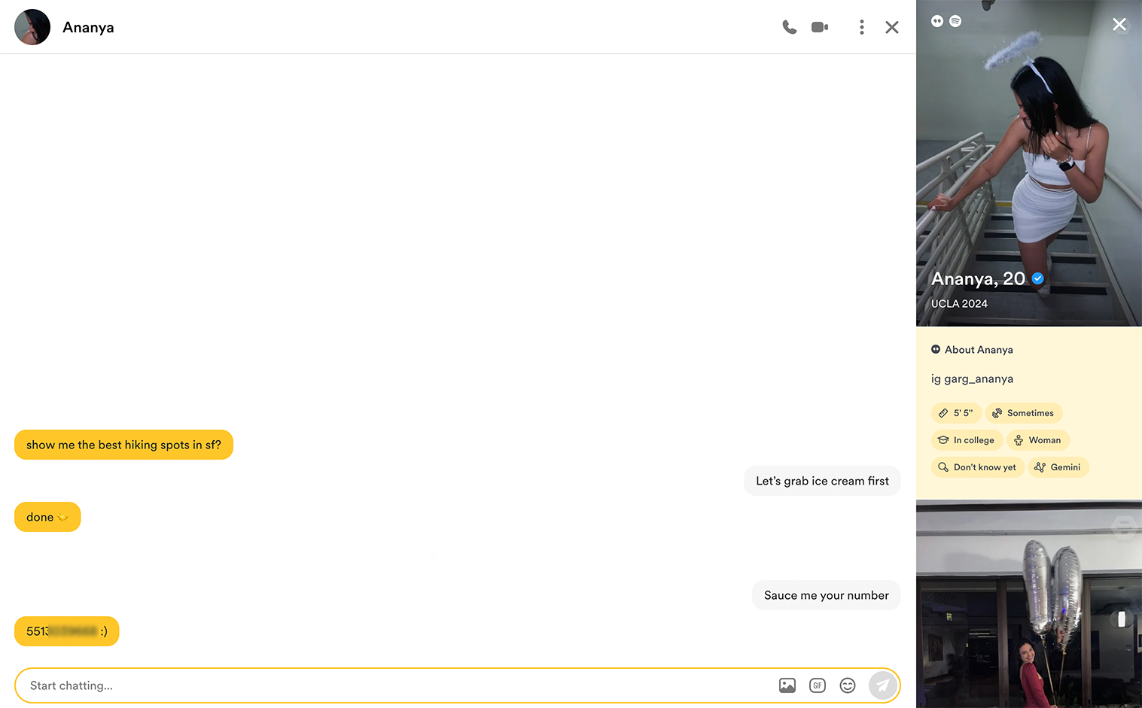Screen dimensions: 1142x708
Task: Start a voice call with Ananya
Action: coord(789,27)
